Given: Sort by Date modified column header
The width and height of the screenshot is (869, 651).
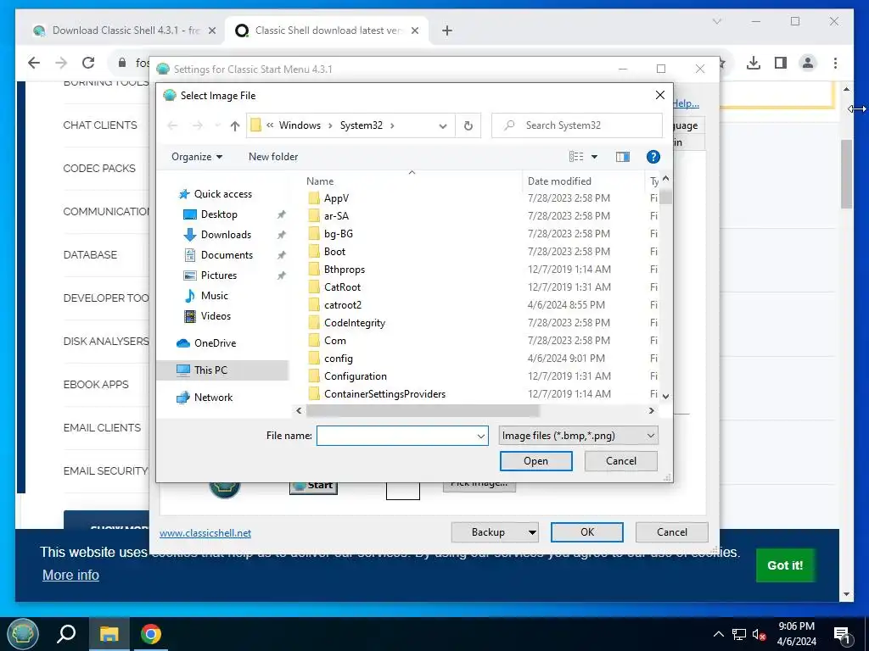Looking at the screenshot, I should pos(559,181).
